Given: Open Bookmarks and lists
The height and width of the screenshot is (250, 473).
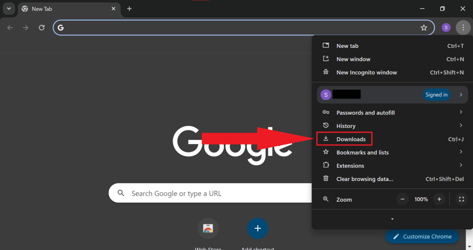Looking at the screenshot, I should coord(393,152).
